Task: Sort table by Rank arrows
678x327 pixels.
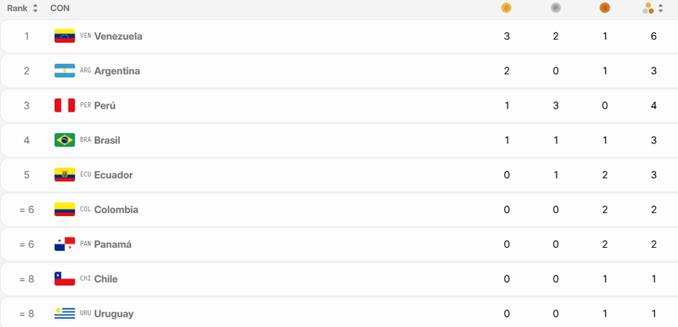Action: (x=35, y=8)
